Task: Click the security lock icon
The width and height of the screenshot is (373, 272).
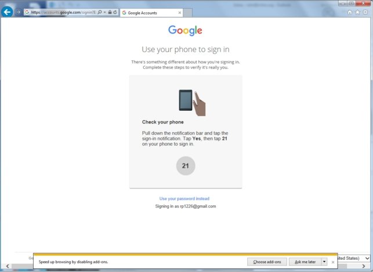Action: [x=110, y=12]
